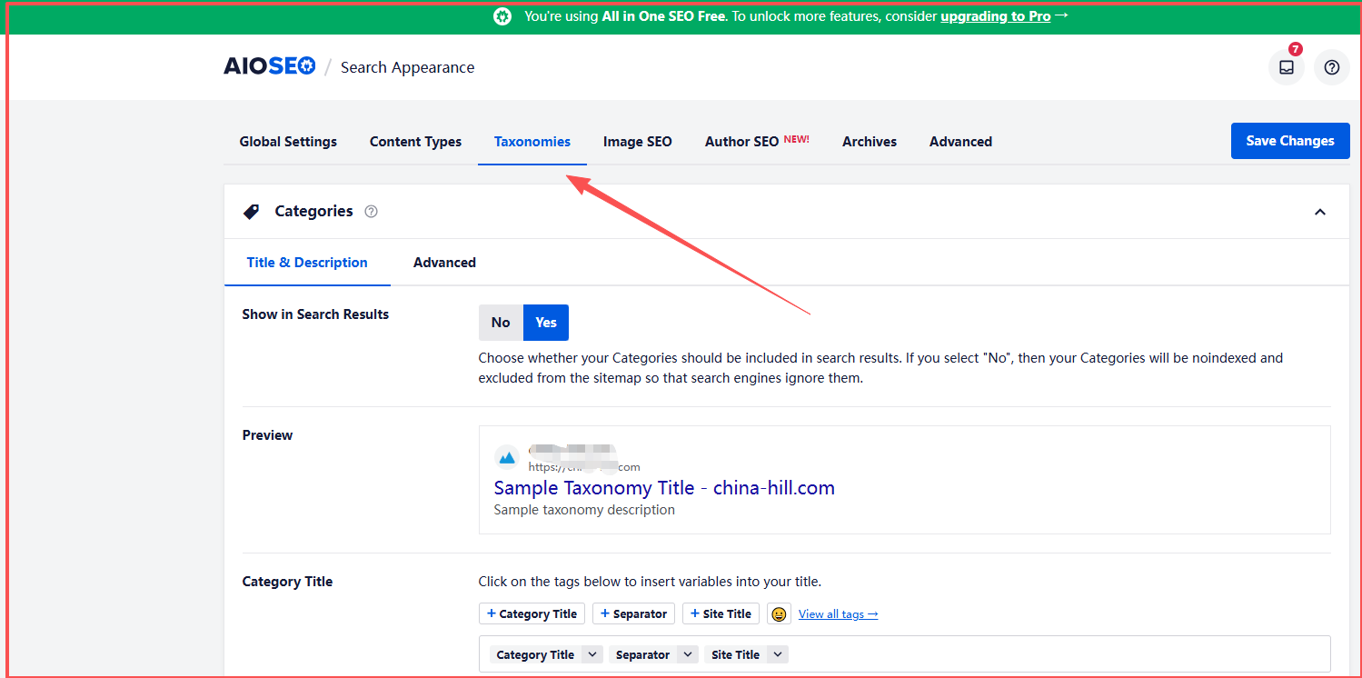Viewport: 1362px width, 678px height.
Task: Click the Sample Taxonomy Title preview heading
Action: [x=664, y=488]
